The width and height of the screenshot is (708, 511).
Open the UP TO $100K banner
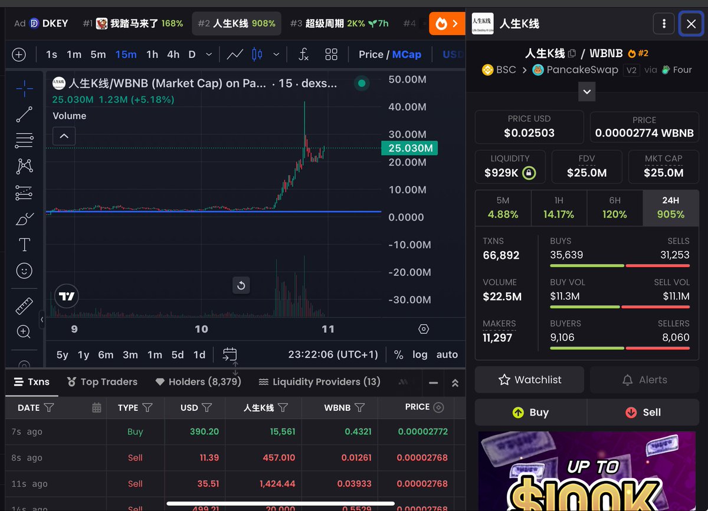click(x=587, y=471)
